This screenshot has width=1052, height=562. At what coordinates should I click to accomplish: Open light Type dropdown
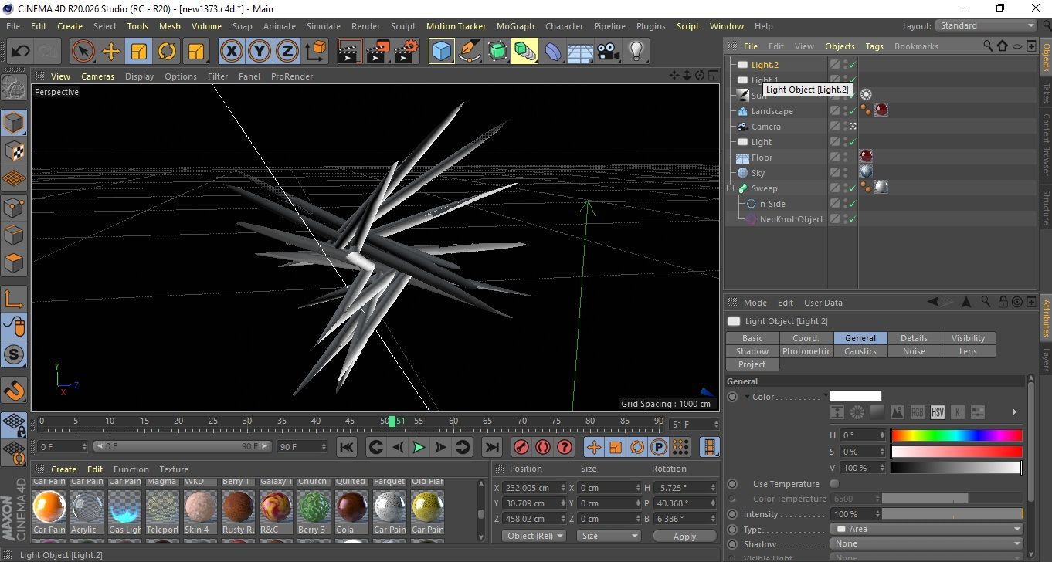[x=926, y=530]
